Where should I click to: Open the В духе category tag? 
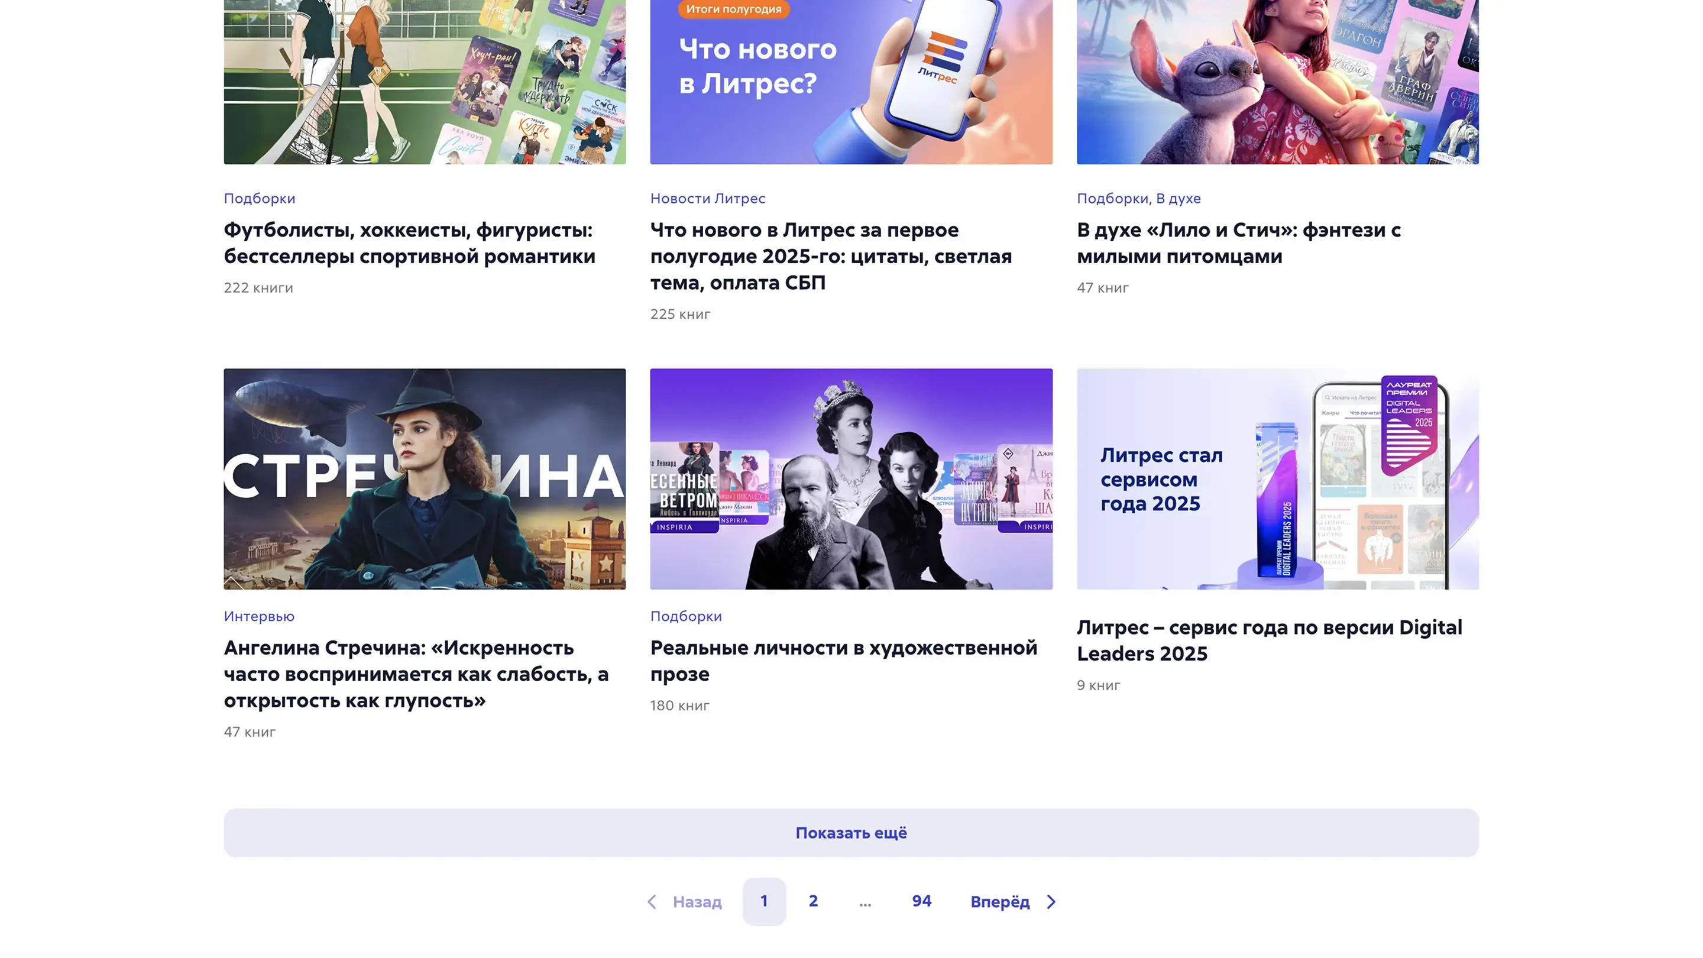[x=1178, y=198]
